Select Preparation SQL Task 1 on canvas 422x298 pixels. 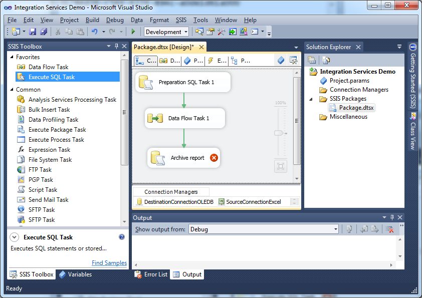click(x=183, y=82)
